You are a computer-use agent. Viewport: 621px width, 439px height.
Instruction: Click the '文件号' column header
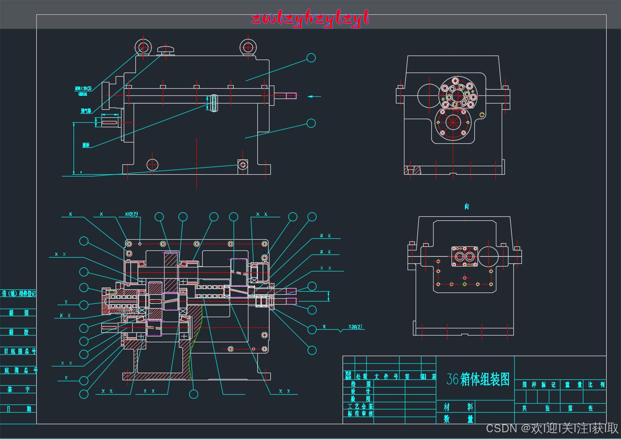386,377
